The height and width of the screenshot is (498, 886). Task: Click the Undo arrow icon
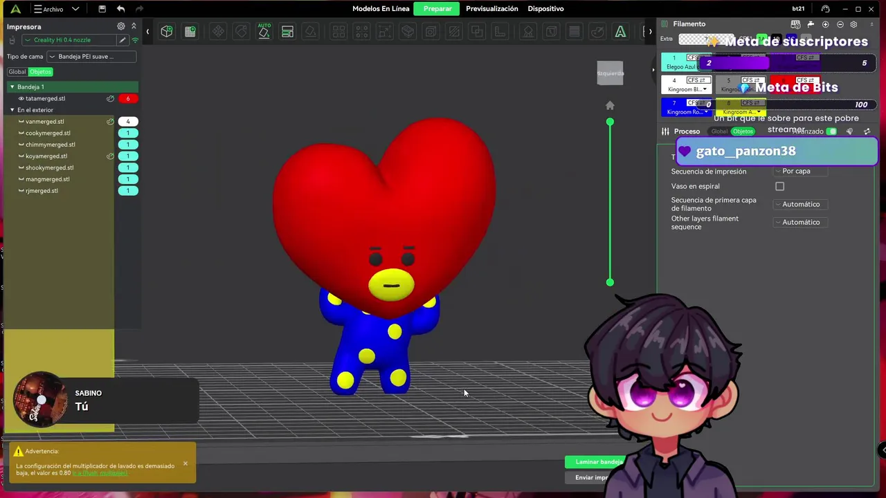click(121, 9)
